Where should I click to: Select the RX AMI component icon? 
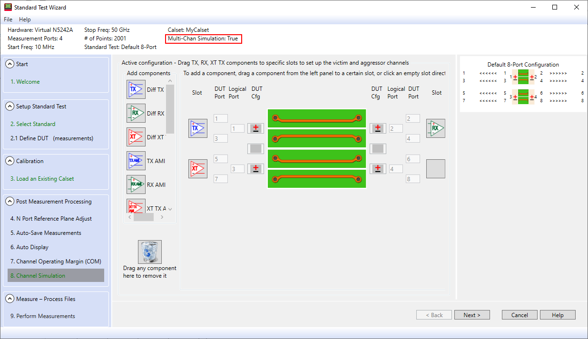tap(136, 184)
